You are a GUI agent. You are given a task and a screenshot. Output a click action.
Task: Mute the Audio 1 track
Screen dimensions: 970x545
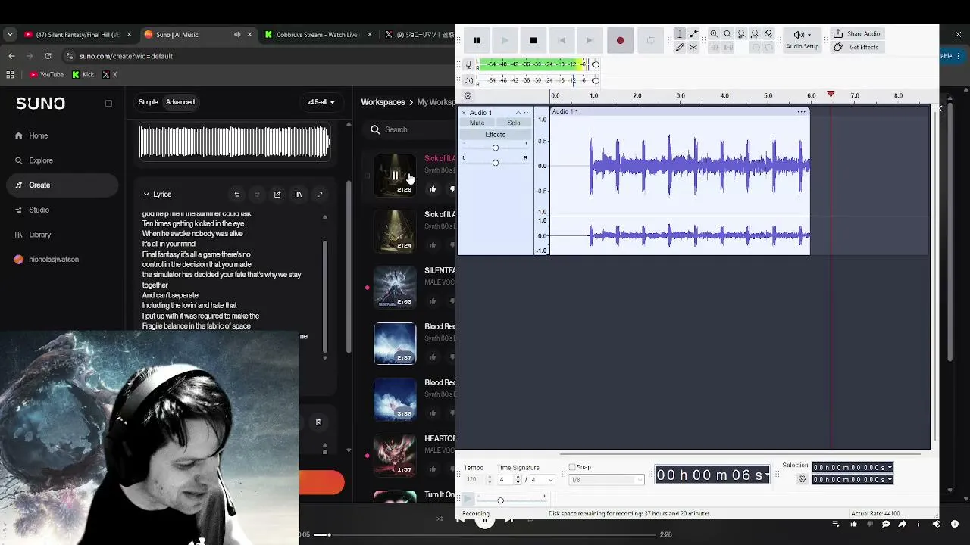[x=477, y=123]
